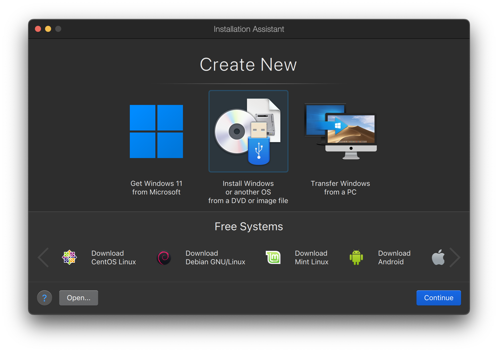Select the DVD and USB install icon
Screen dimensions: 498x352
(248, 131)
